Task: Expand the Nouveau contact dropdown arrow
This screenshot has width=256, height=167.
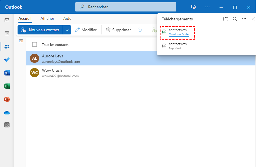Action: click(x=67, y=30)
